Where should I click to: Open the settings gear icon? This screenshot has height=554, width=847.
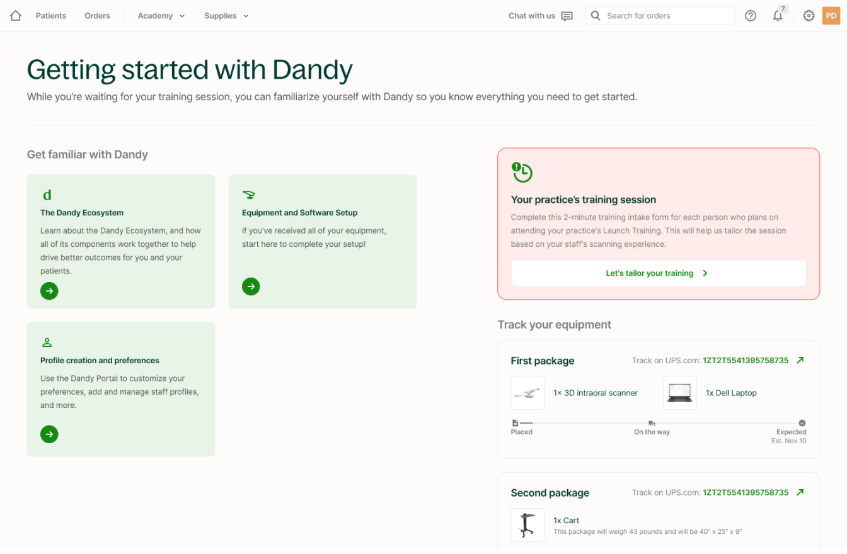coord(809,15)
